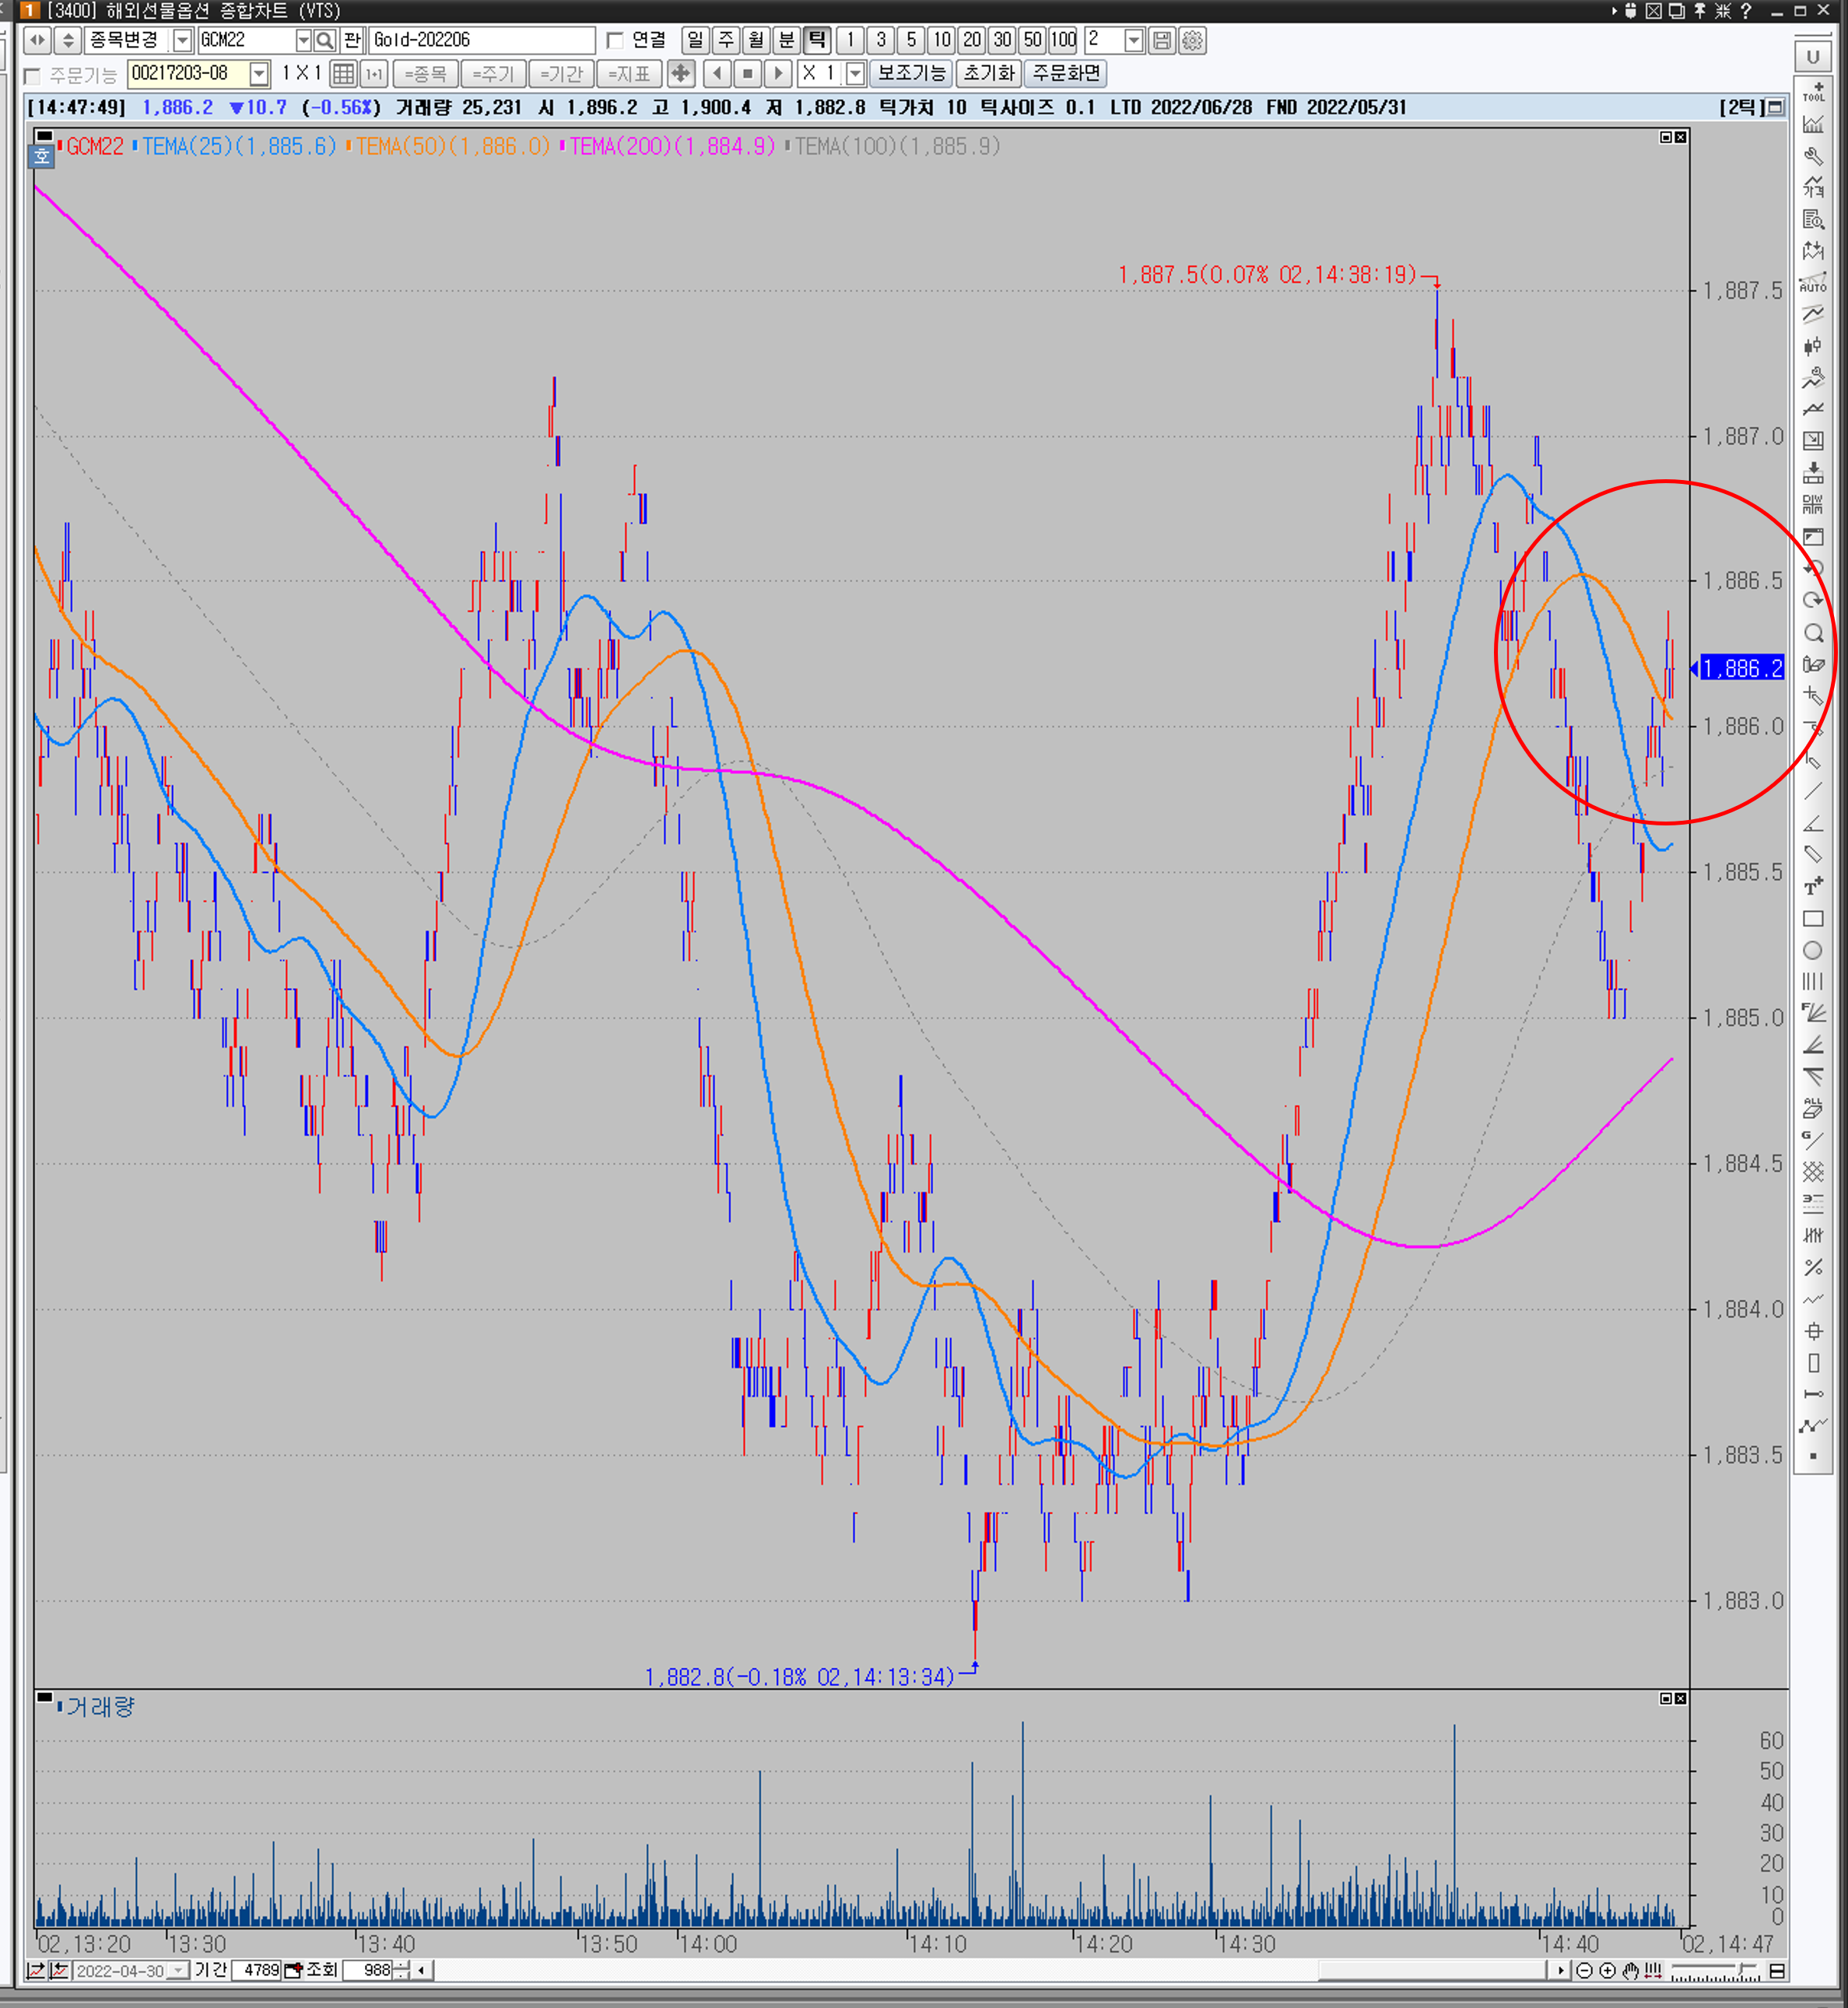The height and width of the screenshot is (2008, 1848).
Task: Expand the tick interval dropdown showing 2
Action: (1133, 40)
